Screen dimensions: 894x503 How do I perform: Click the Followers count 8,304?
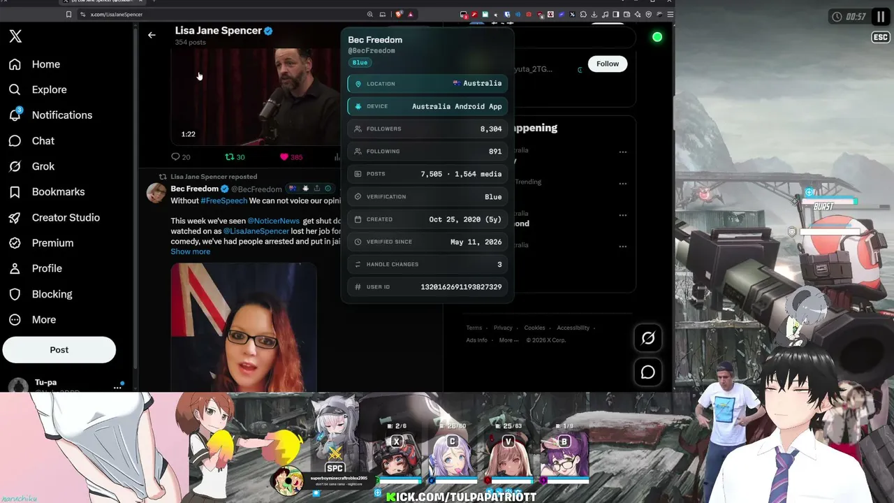[491, 129]
